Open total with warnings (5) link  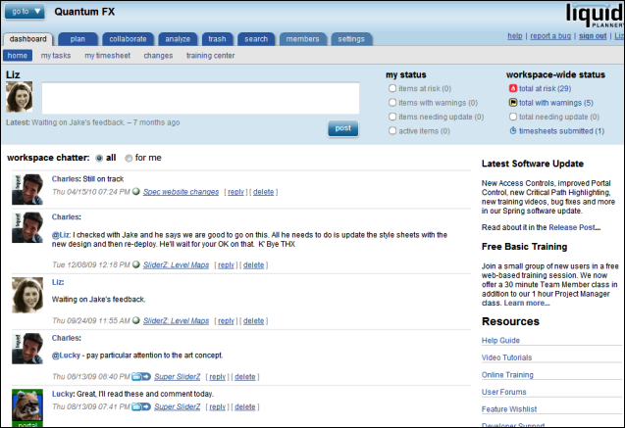[x=556, y=103]
